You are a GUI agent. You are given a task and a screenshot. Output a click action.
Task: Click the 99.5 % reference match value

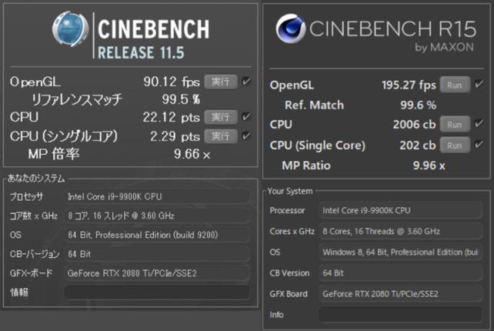(x=181, y=99)
